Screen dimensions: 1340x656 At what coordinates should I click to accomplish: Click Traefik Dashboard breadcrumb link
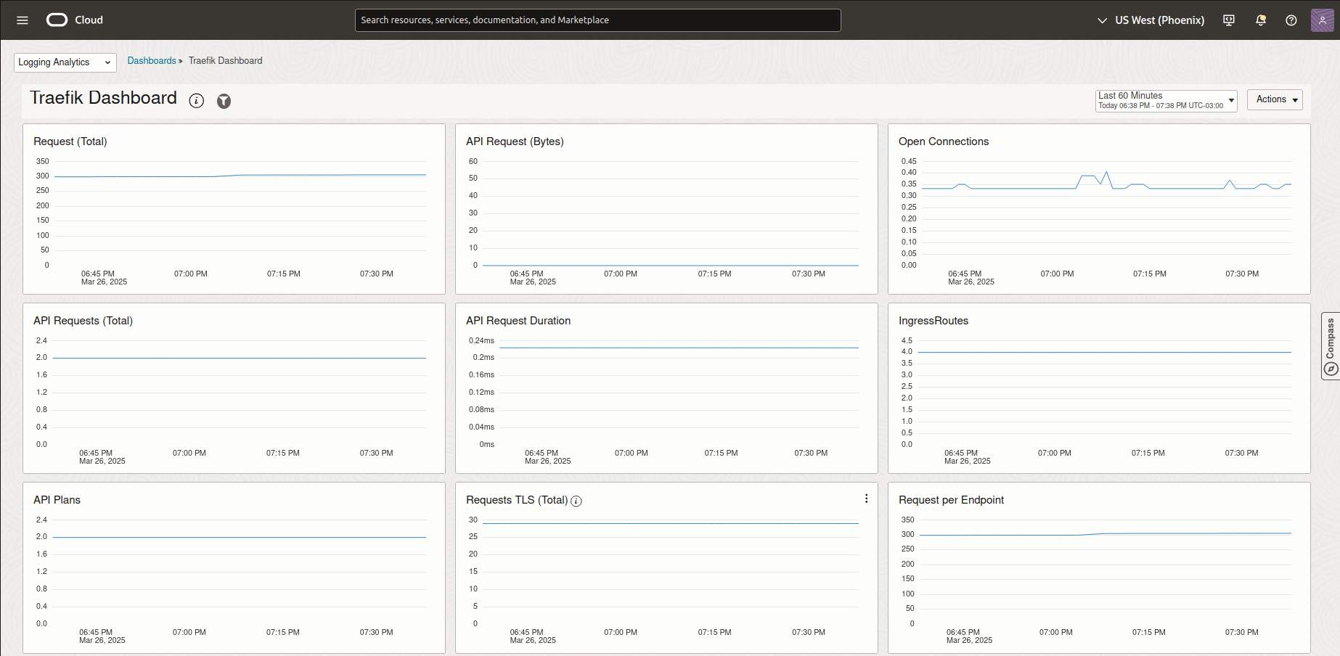(225, 61)
